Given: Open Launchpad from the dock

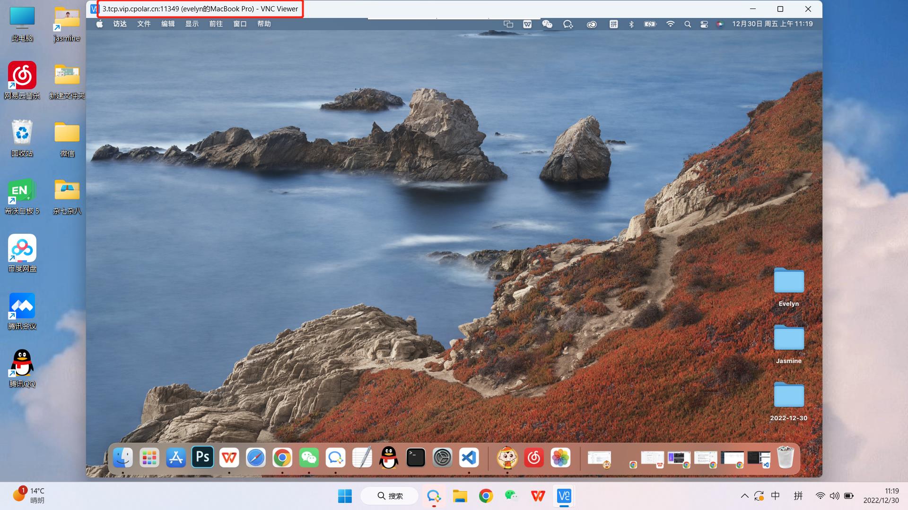Looking at the screenshot, I should click(x=149, y=457).
